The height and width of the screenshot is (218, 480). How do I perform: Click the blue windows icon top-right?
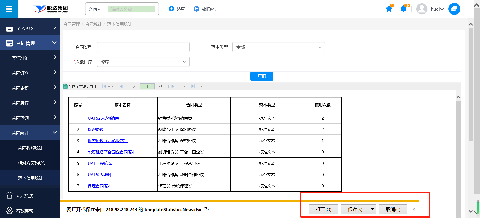pos(454,9)
